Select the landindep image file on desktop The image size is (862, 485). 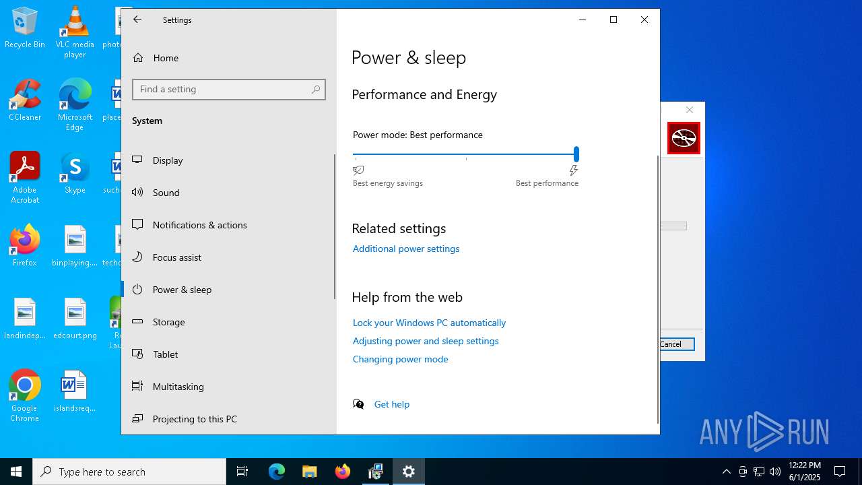(x=25, y=319)
